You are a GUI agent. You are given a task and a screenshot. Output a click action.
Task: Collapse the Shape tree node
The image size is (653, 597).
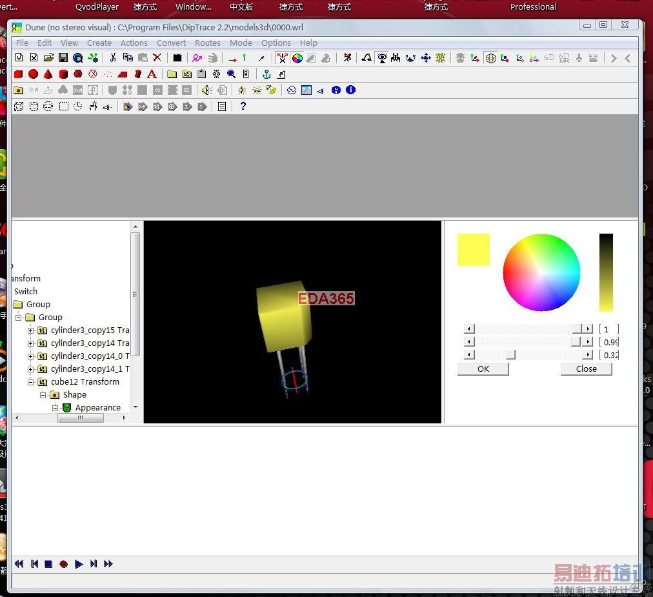click(x=43, y=395)
